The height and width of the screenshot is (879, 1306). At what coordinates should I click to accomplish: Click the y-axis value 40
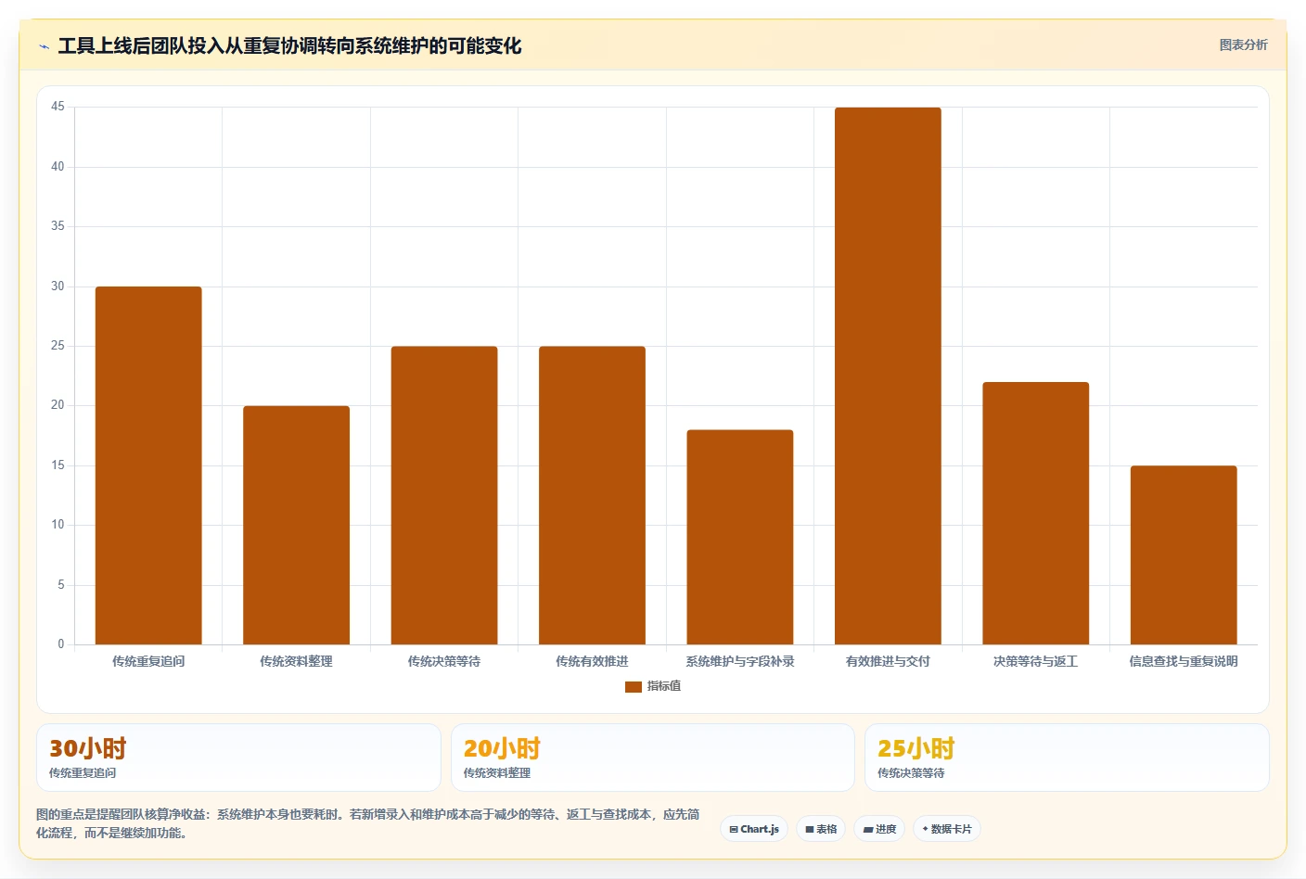[x=58, y=167]
